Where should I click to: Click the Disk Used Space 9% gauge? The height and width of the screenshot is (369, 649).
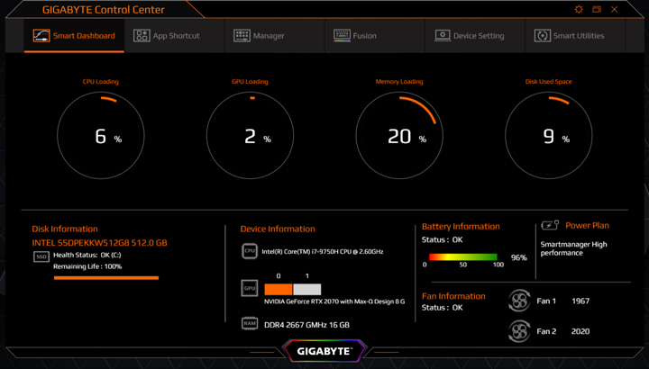(549, 136)
